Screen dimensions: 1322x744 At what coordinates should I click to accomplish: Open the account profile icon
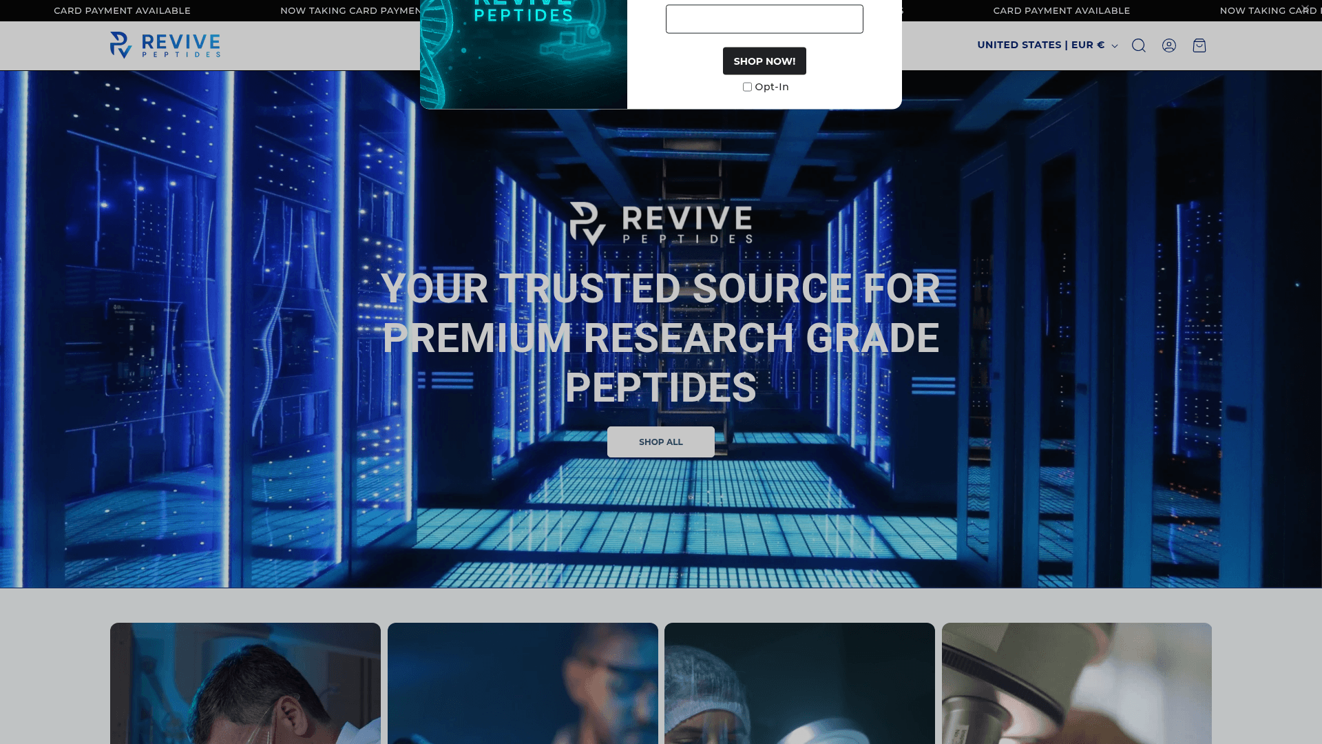tap(1169, 45)
